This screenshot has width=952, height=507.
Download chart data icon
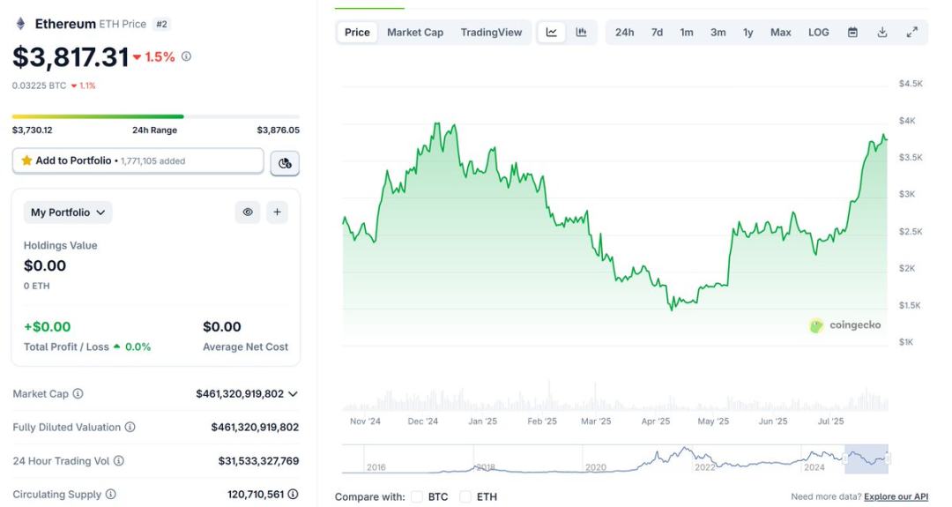(x=882, y=33)
